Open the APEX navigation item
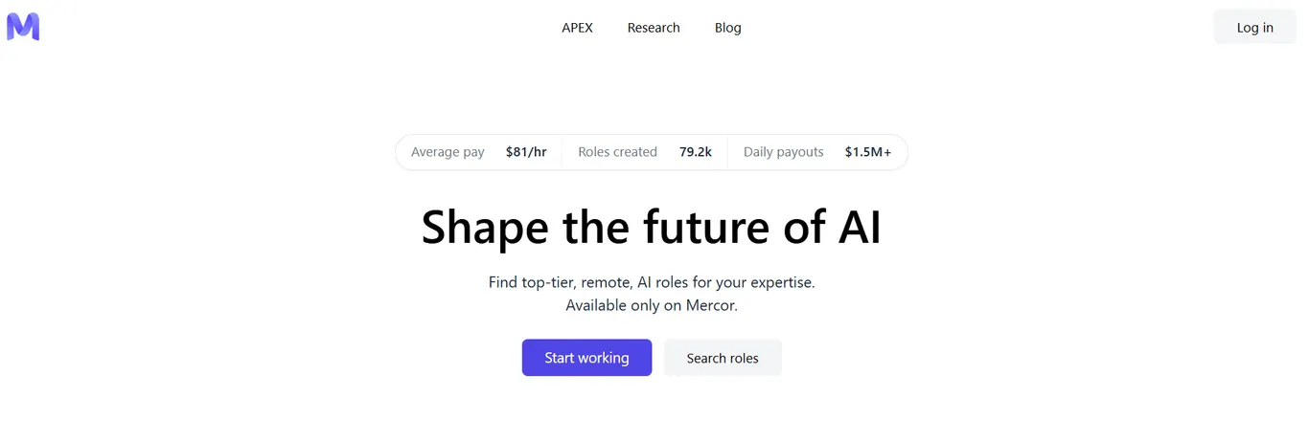Viewport: 1309px width, 441px height. [577, 28]
